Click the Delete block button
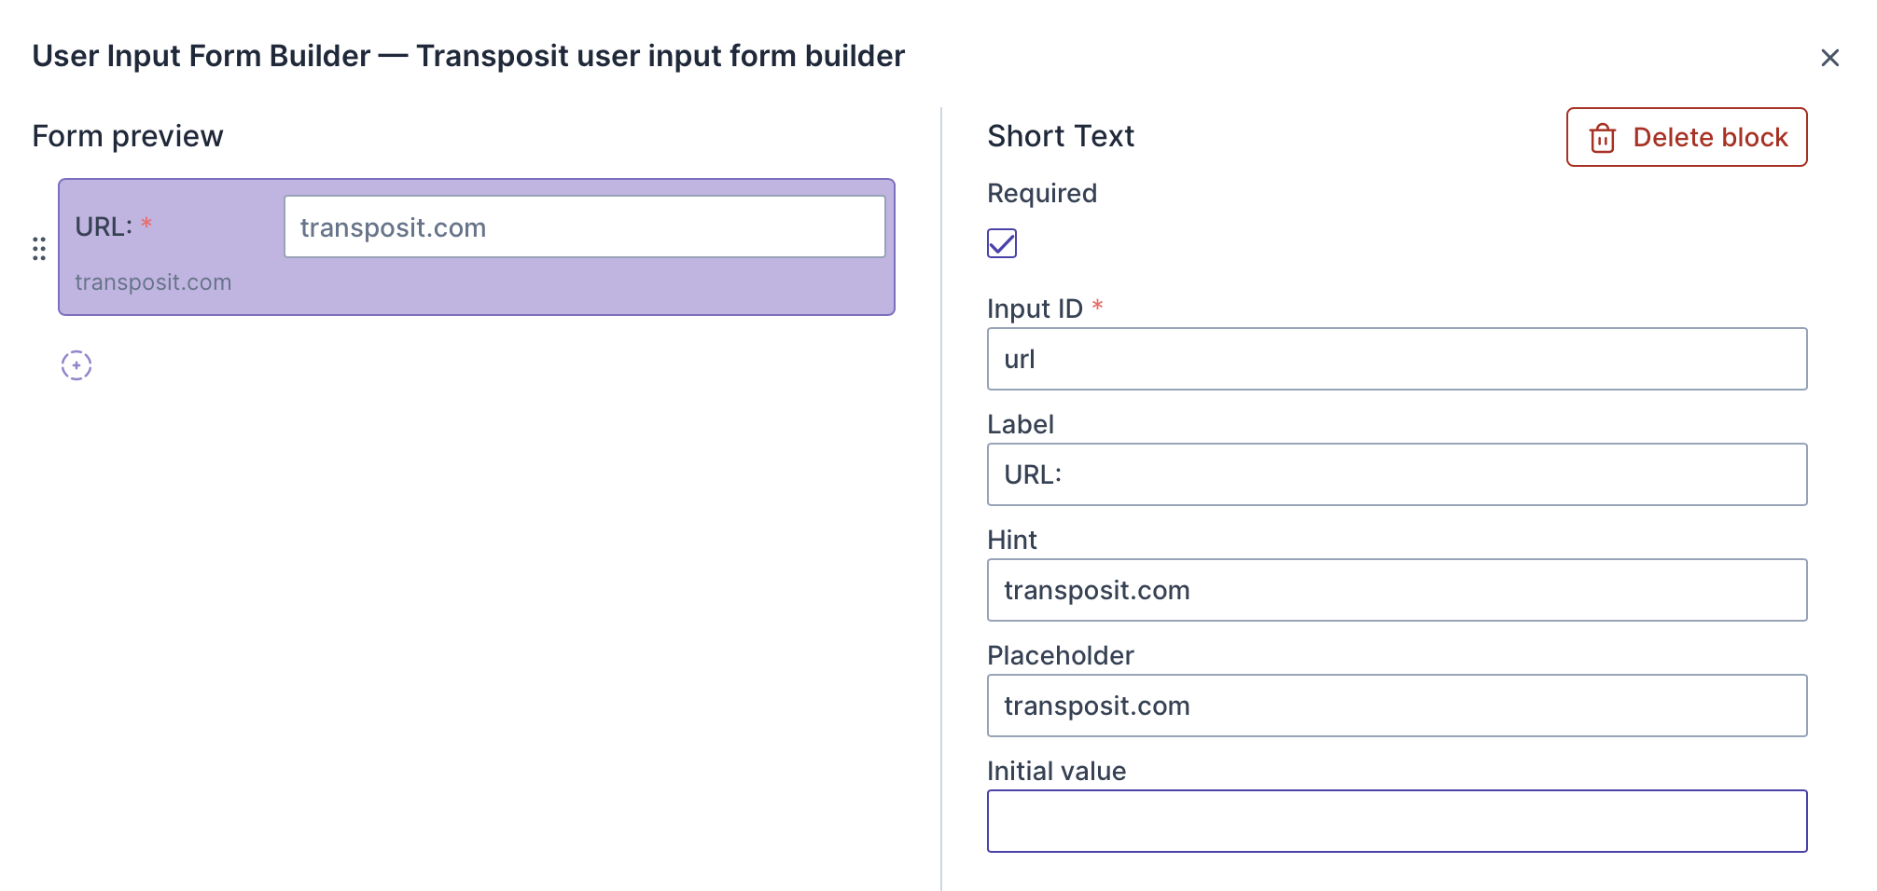 point(1686,137)
